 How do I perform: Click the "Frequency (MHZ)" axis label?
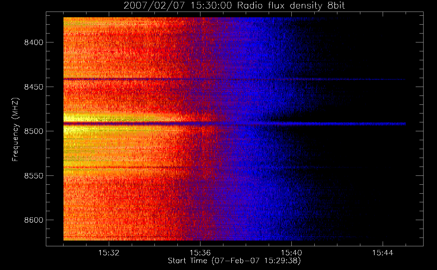pos(15,130)
